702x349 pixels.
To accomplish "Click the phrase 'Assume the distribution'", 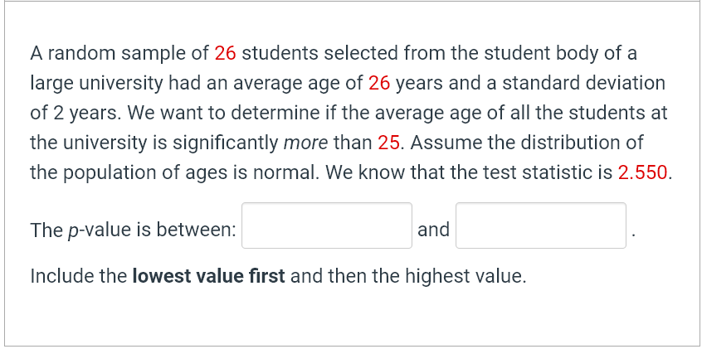I will pyautogui.click(x=504, y=143).
